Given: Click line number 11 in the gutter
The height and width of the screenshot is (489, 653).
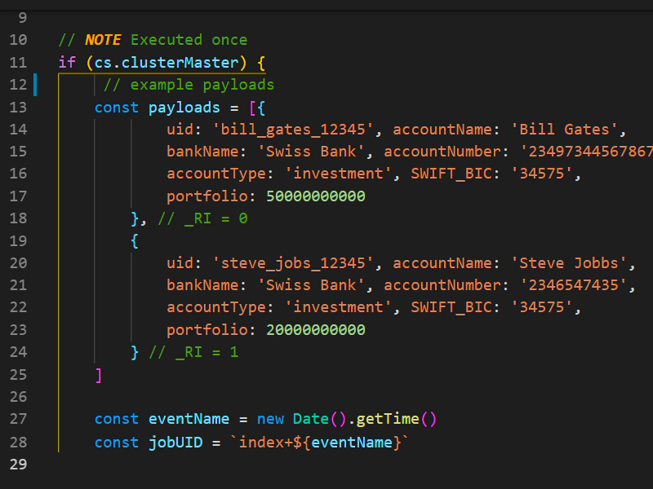Looking at the screenshot, I should (18, 62).
